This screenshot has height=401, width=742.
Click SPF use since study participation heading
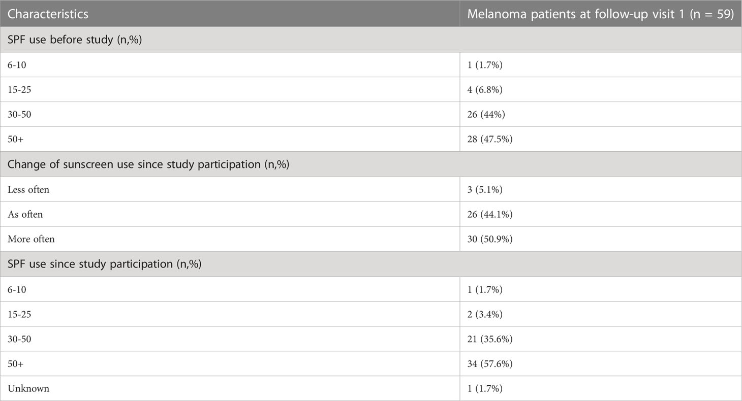(x=105, y=264)
